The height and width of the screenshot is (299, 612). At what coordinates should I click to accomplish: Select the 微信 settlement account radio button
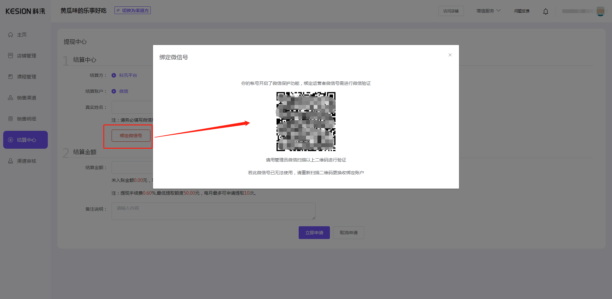[114, 91]
